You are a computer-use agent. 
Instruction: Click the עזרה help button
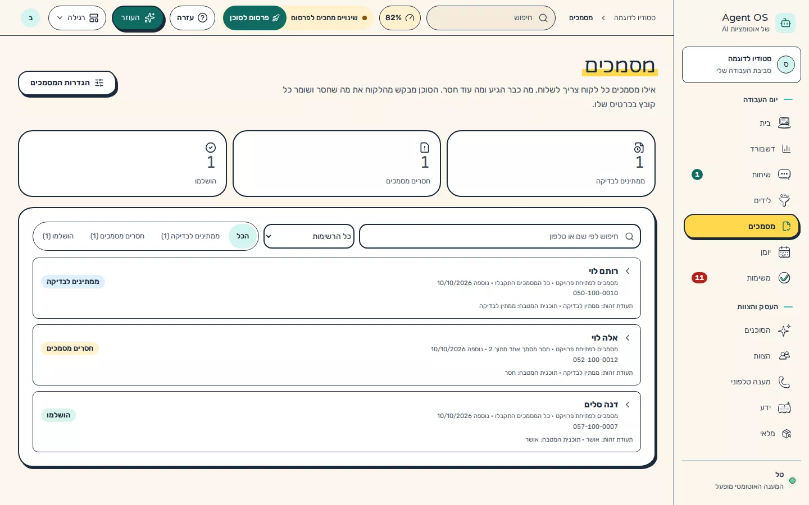(192, 18)
